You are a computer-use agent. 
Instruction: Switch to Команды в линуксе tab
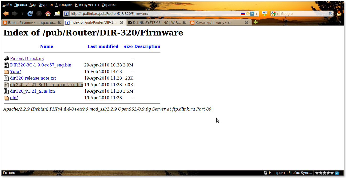tap(220, 23)
